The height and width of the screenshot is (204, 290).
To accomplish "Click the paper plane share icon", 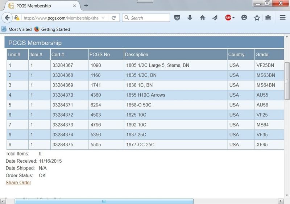I will point(215,18).
